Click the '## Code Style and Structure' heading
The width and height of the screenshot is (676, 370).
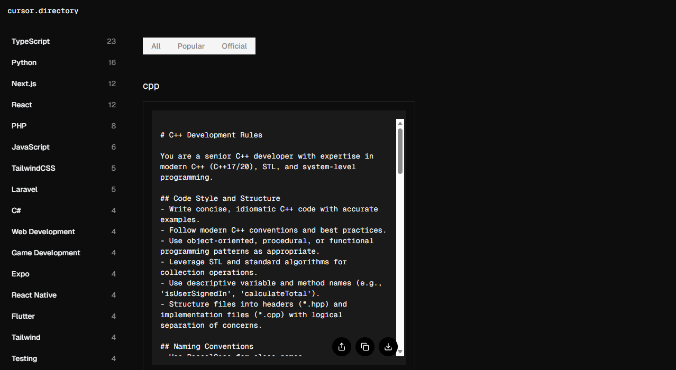pos(221,198)
